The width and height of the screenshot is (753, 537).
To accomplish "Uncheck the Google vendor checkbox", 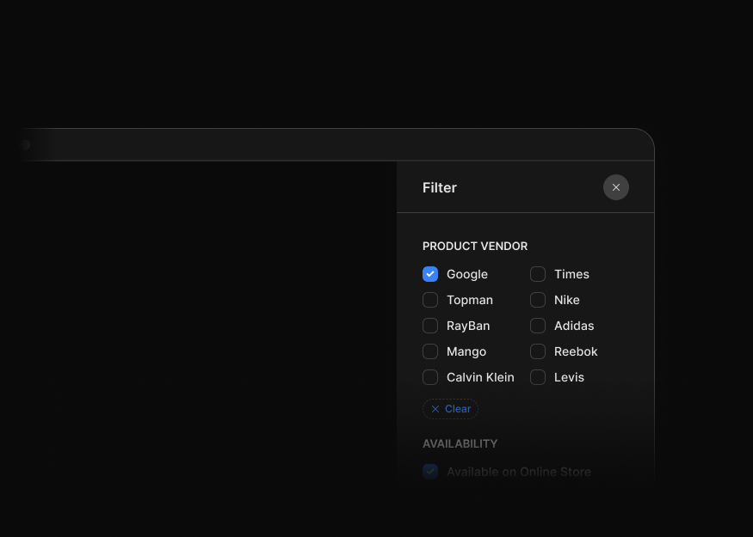I will coord(430,274).
